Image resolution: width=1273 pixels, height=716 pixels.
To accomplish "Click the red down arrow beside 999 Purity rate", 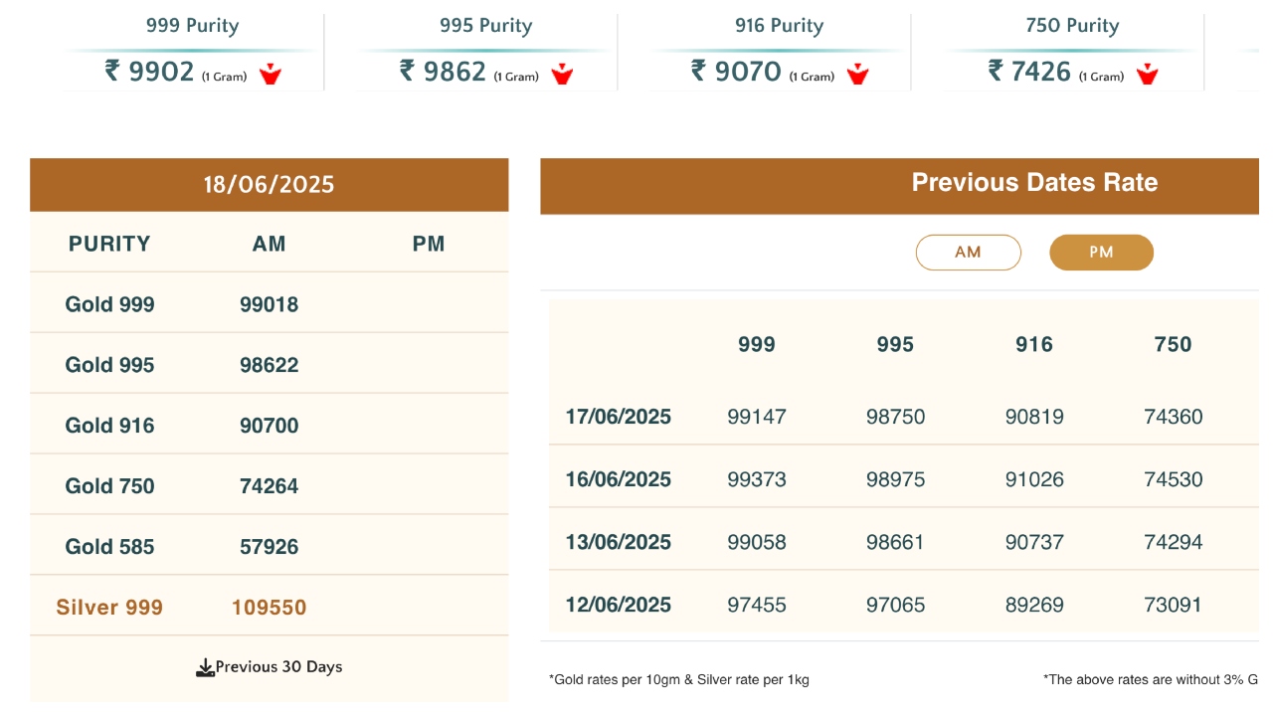I will [x=271, y=74].
